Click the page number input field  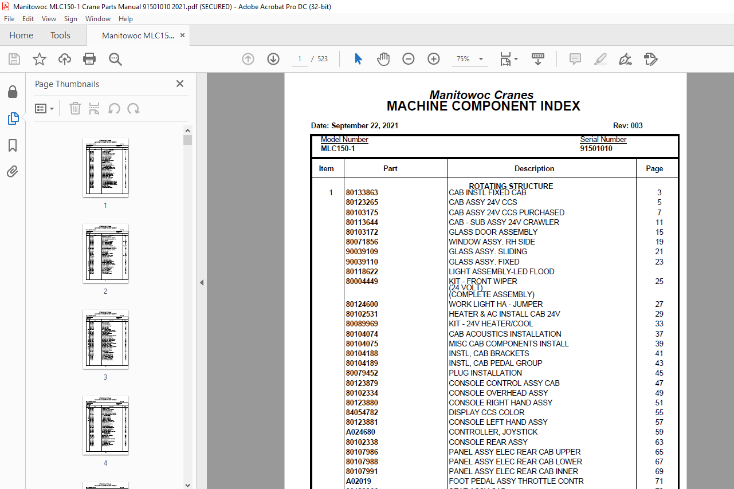[x=300, y=59]
